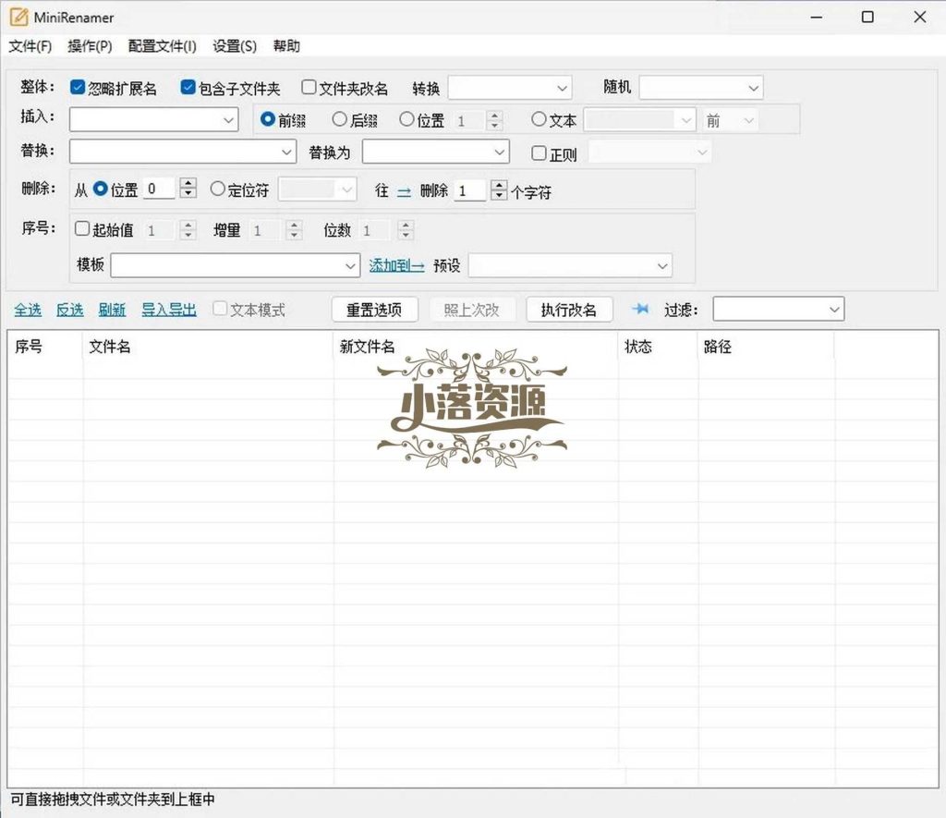The height and width of the screenshot is (818, 946).
Task: Increase the 删除 character count stepper
Action: click(x=499, y=185)
